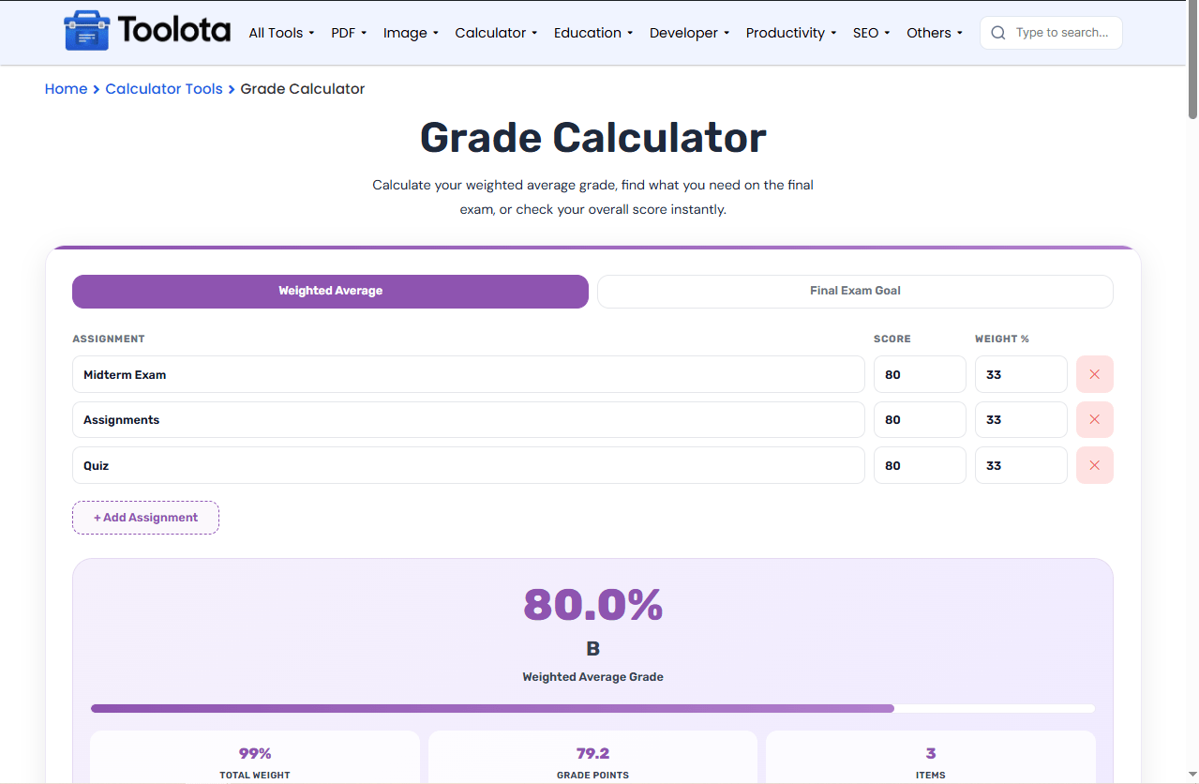
Task: Click the Quiz name field
Action: (x=469, y=465)
